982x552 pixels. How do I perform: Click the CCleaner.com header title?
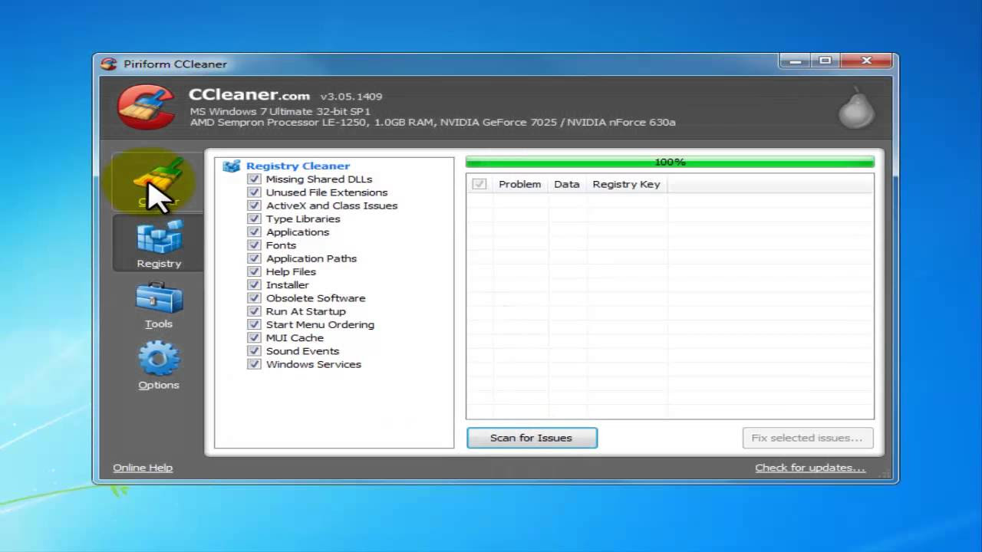[x=249, y=95]
